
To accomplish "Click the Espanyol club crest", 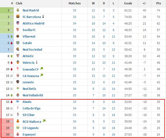I will 18,134.
